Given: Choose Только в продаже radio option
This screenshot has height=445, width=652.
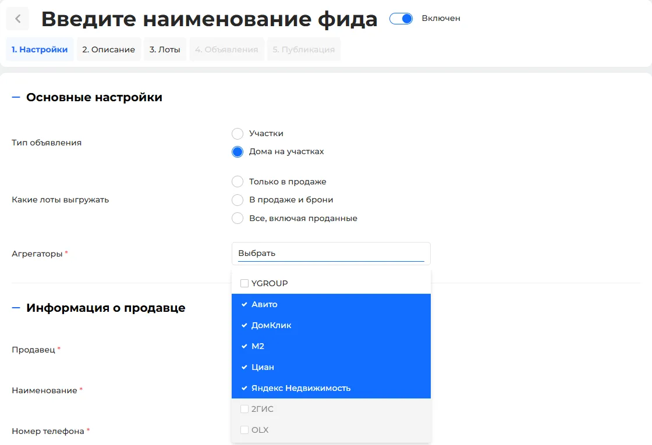Looking at the screenshot, I should 238,181.
